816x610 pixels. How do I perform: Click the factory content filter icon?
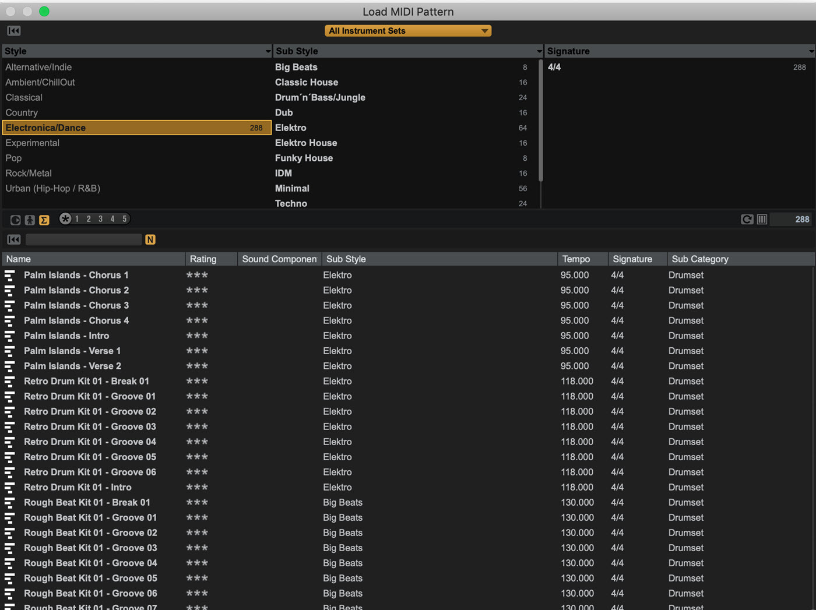click(16, 220)
